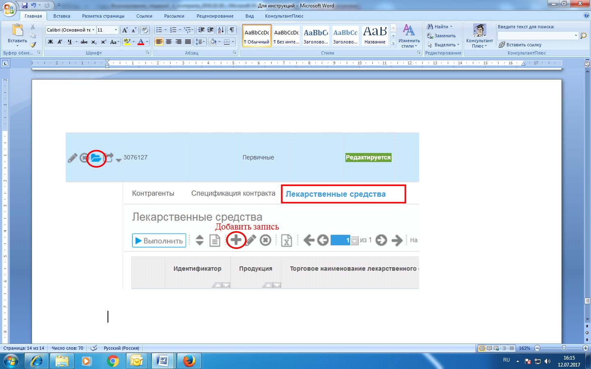Click the bullets list icon

point(159,30)
